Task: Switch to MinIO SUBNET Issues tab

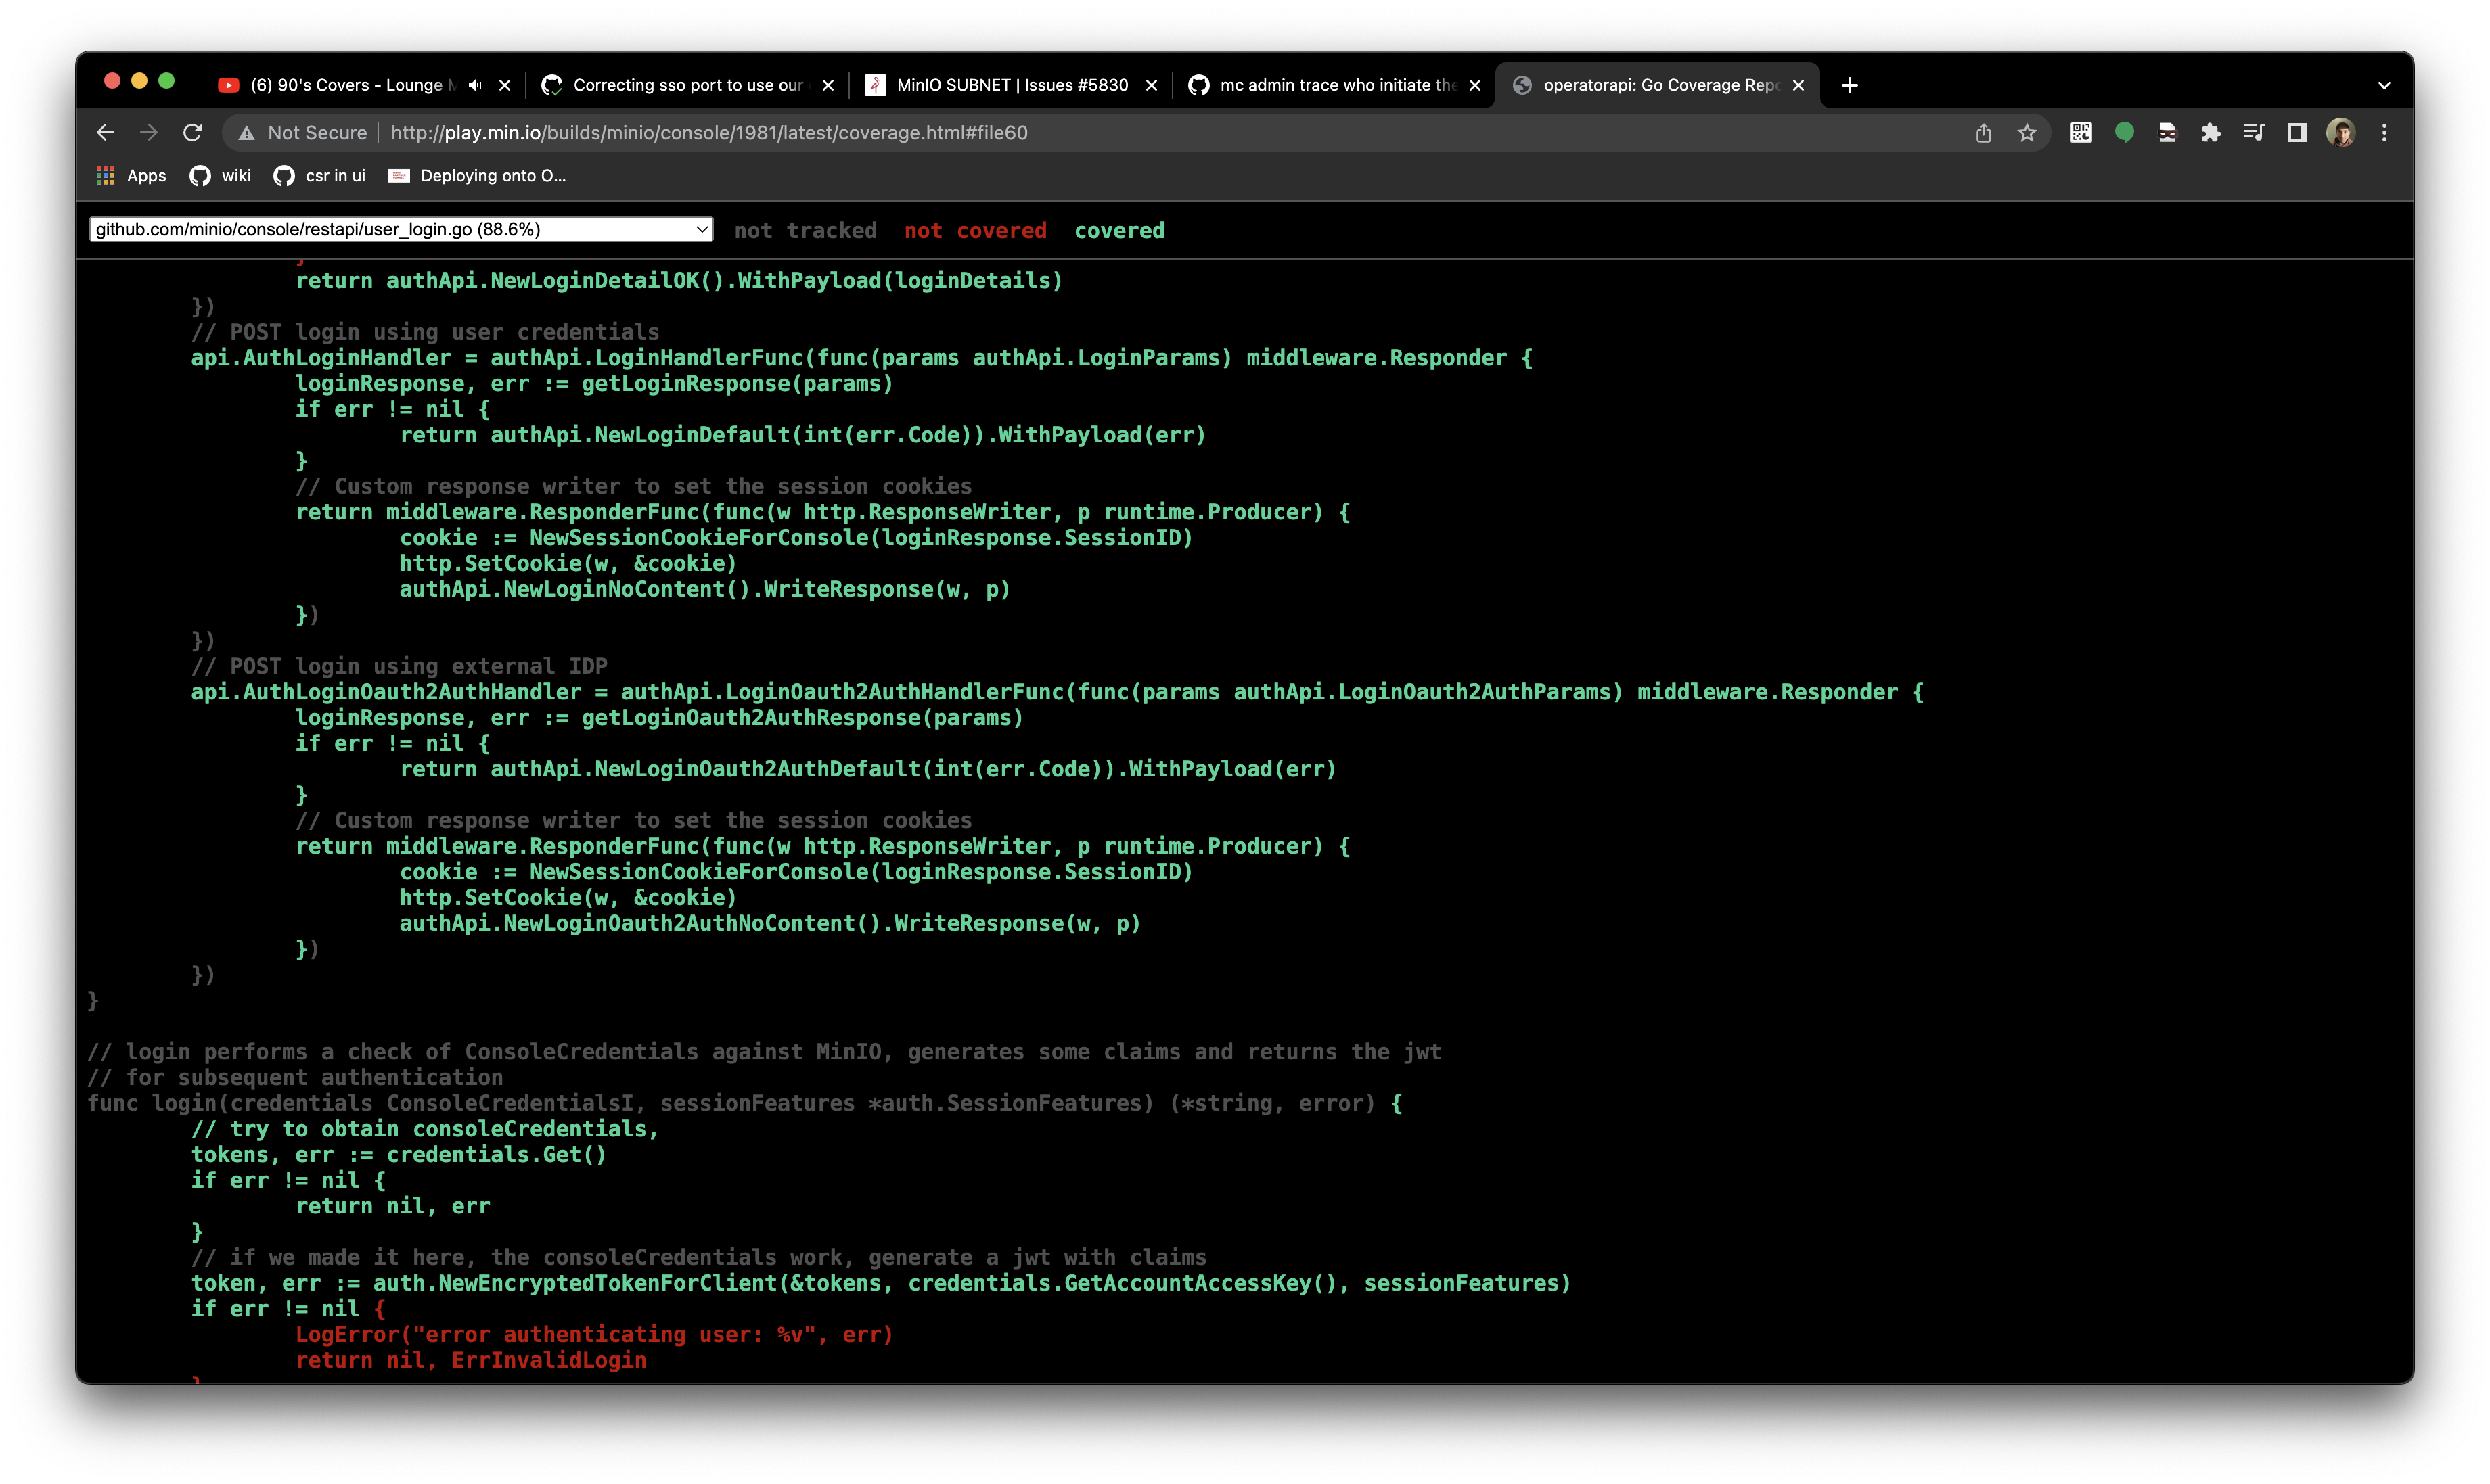Action: pos(1010,85)
